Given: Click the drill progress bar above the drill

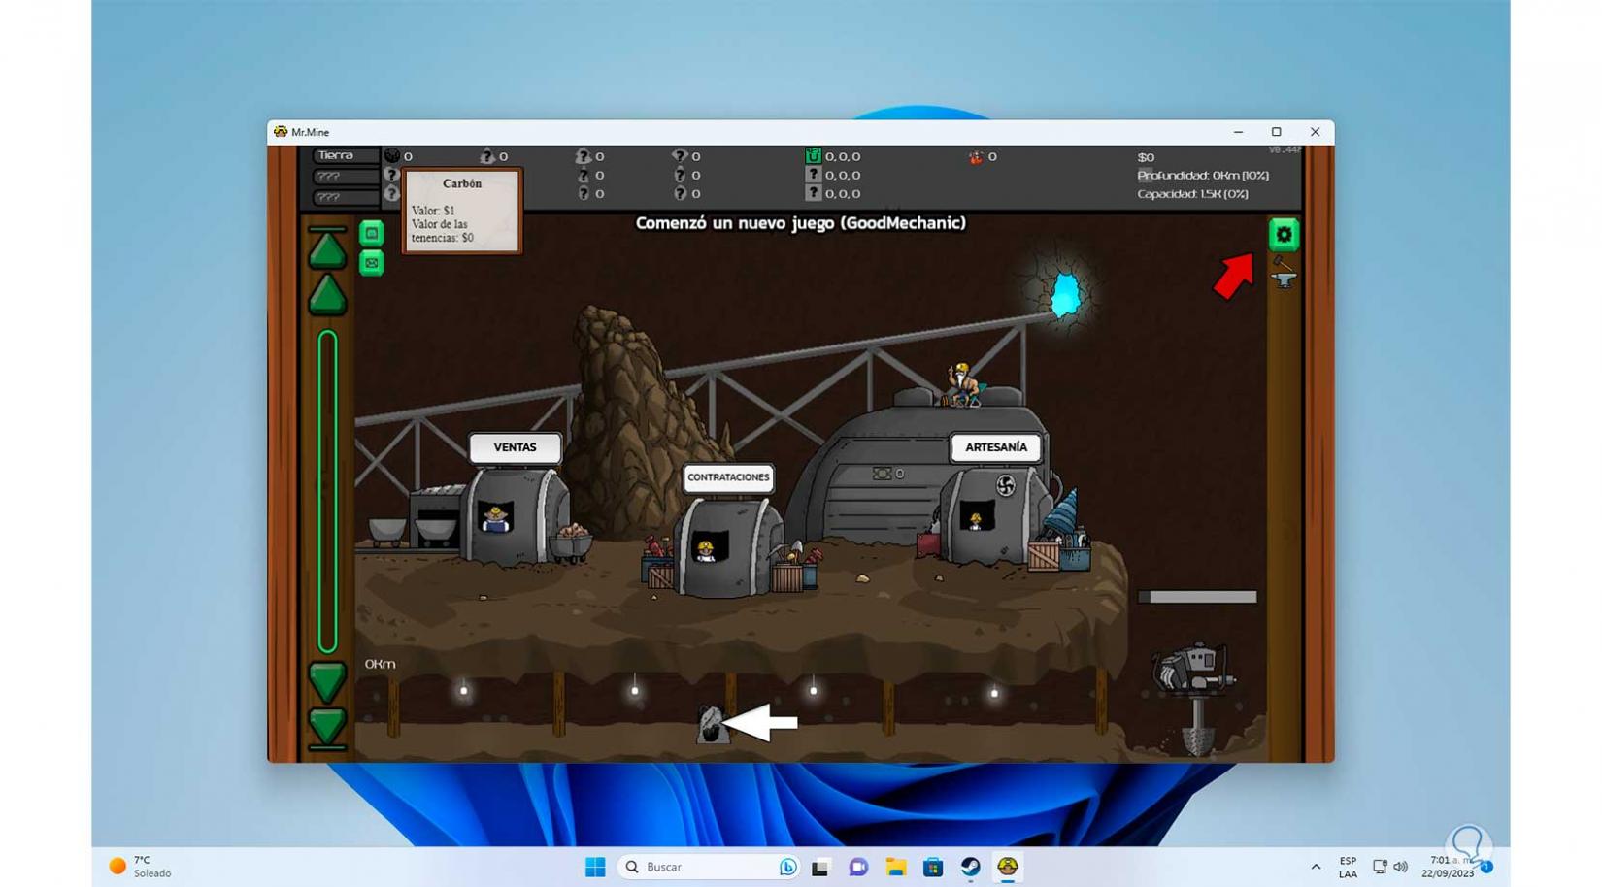Looking at the screenshot, I should pyautogui.click(x=1197, y=597).
